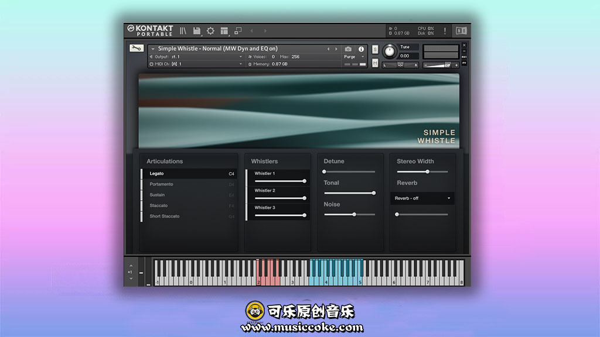The width and height of the screenshot is (600, 337).
Task: Adjust the Tonal slider
Action: click(x=349, y=193)
